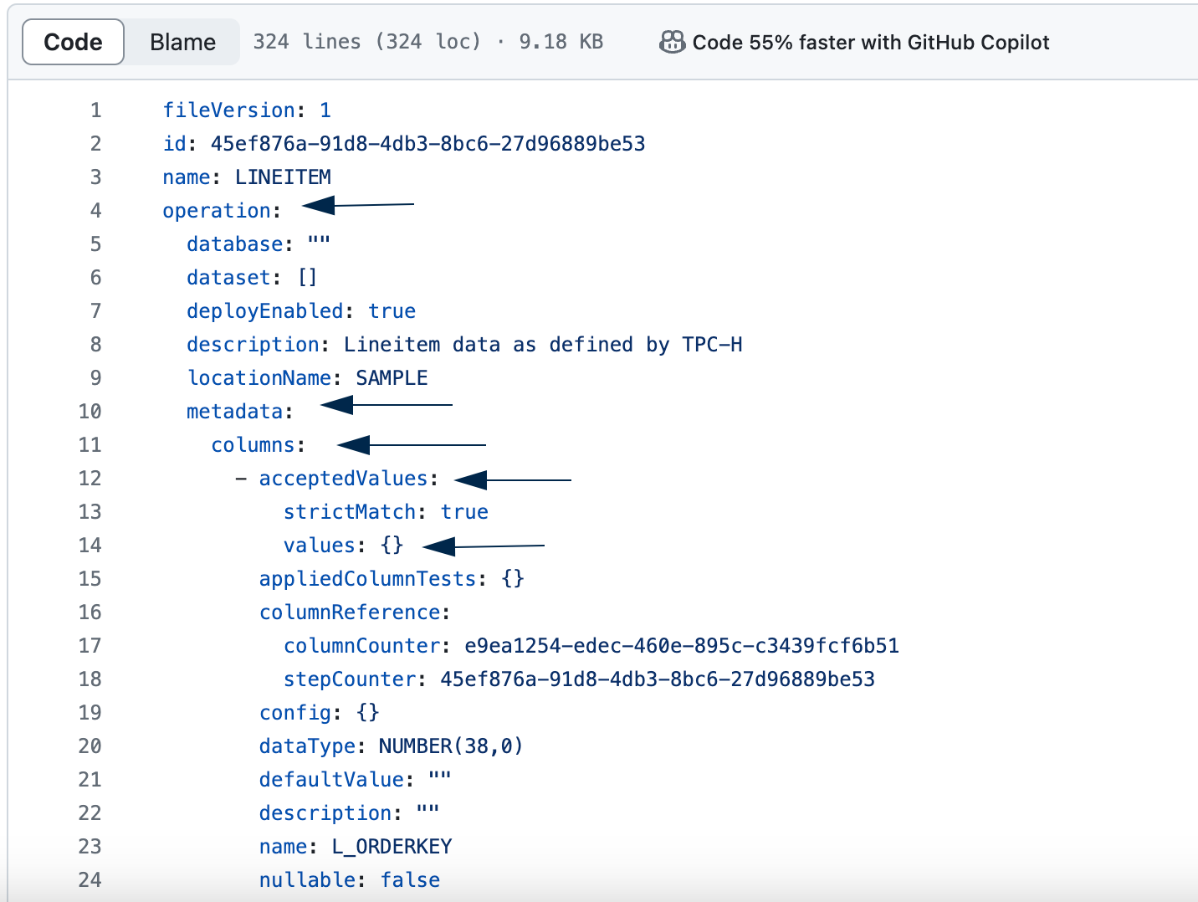Viewport: 1198px width, 902px height.
Task: Click the 'false' value of nullable
Action: pos(410,880)
